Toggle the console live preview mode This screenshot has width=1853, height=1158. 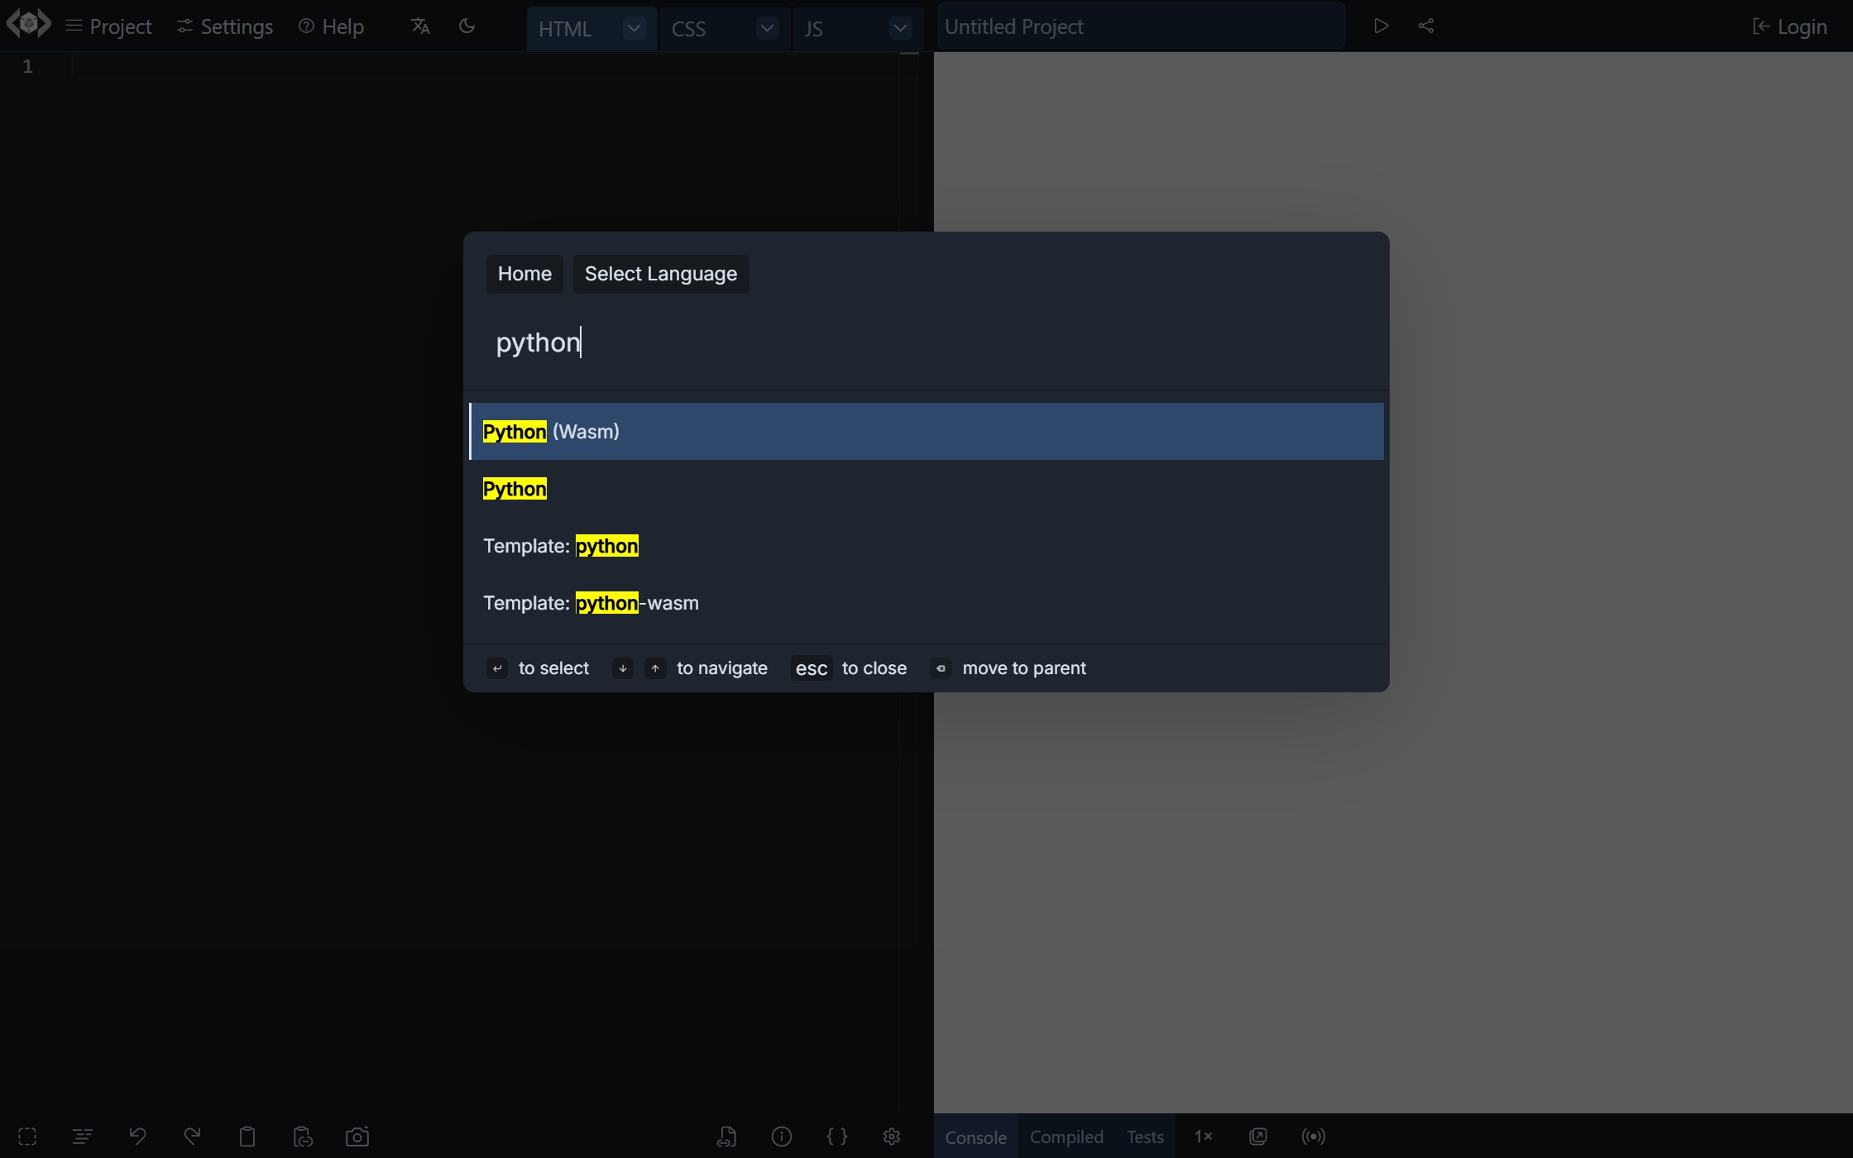tap(1314, 1136)
